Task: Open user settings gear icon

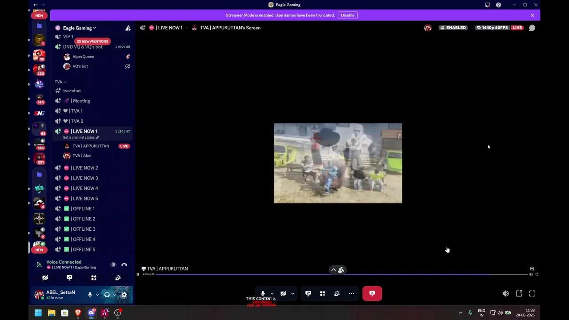Action: [x=124, y=295]
